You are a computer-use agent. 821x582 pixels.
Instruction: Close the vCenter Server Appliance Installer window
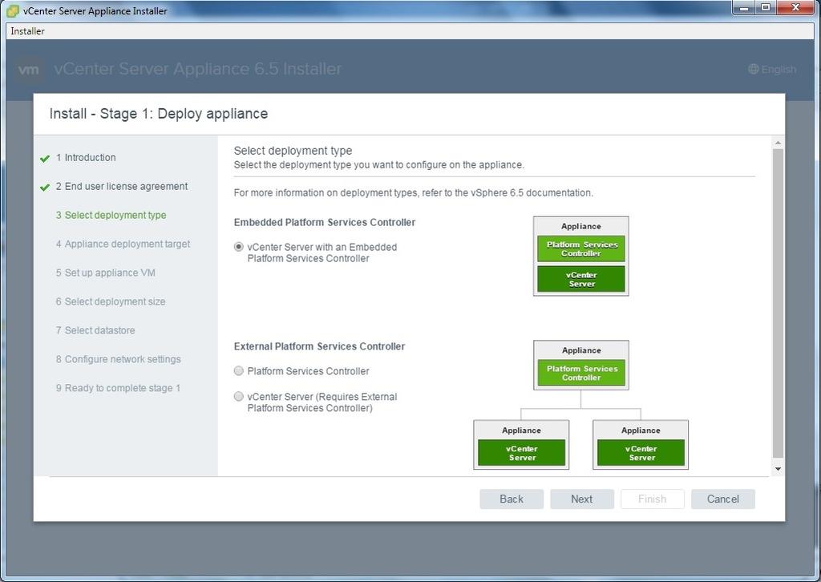click(x=796, y=8)
